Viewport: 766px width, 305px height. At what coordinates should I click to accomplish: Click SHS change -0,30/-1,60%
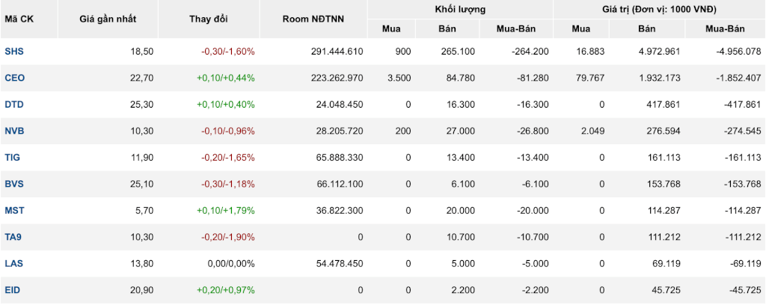point(228,52)
